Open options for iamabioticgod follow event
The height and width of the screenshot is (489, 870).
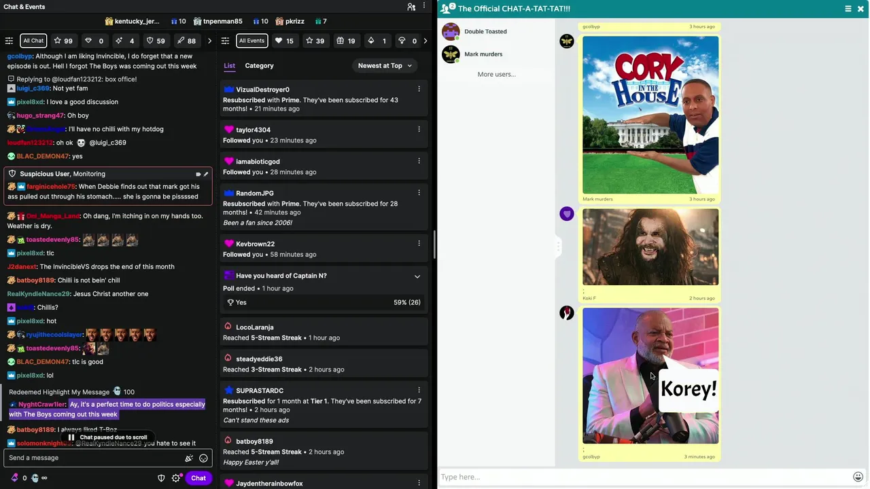pyautogui.click(x=419, y=161)
